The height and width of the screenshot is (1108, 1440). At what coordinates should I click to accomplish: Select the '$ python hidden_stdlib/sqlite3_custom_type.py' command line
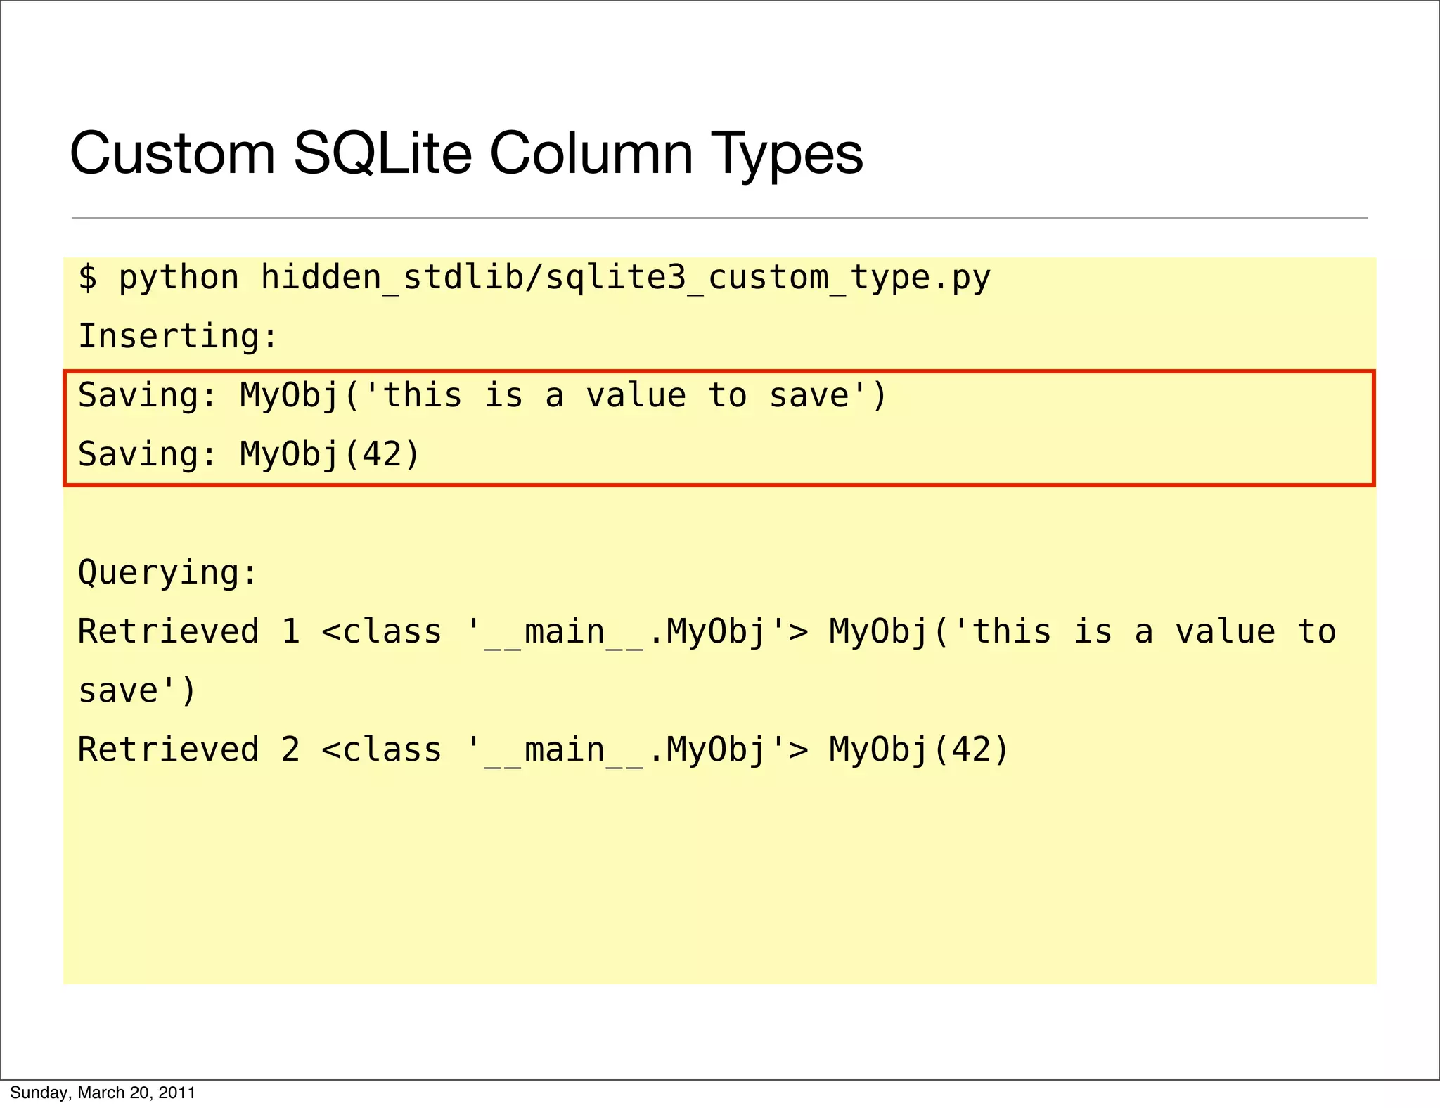(x=534, y=278)
